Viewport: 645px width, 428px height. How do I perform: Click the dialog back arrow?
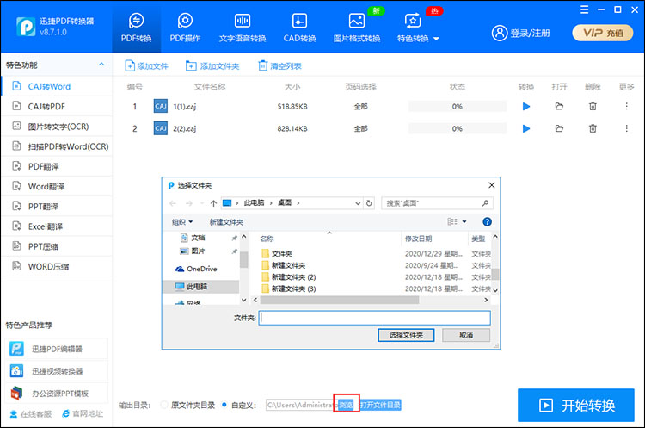pyautogui.click(x=173, y=203)
